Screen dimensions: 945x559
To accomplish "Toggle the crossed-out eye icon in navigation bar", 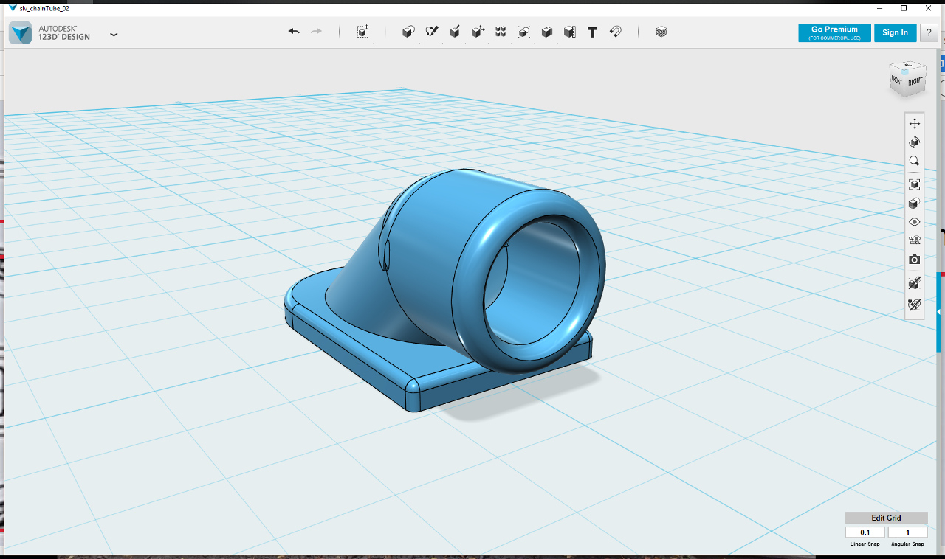I will [915, 304].
